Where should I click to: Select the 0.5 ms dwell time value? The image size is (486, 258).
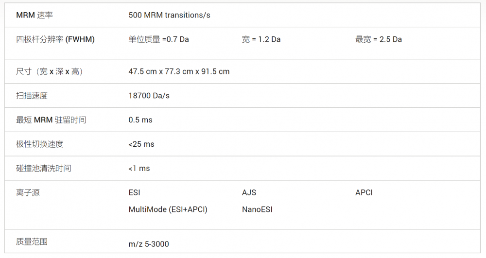click(140, 120)
